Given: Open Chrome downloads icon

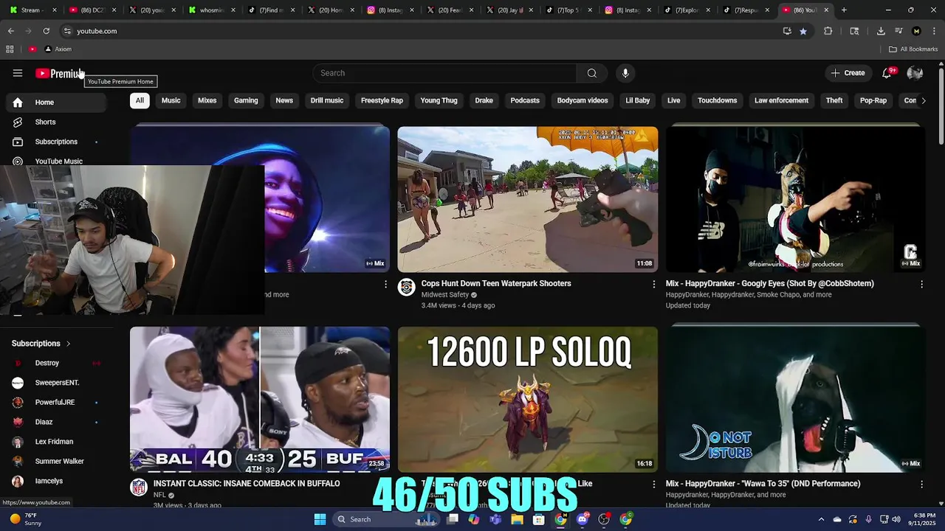Looking at the screenshot, I should pyautogui.click(x=881, y=31).
